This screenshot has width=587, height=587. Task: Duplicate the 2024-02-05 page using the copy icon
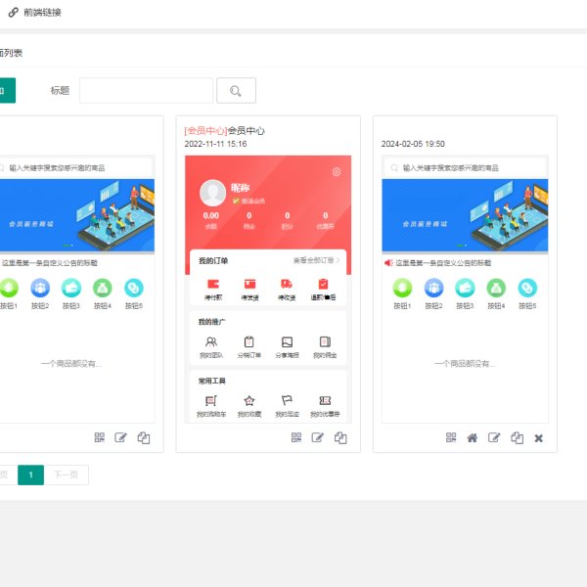click(517, 437)
